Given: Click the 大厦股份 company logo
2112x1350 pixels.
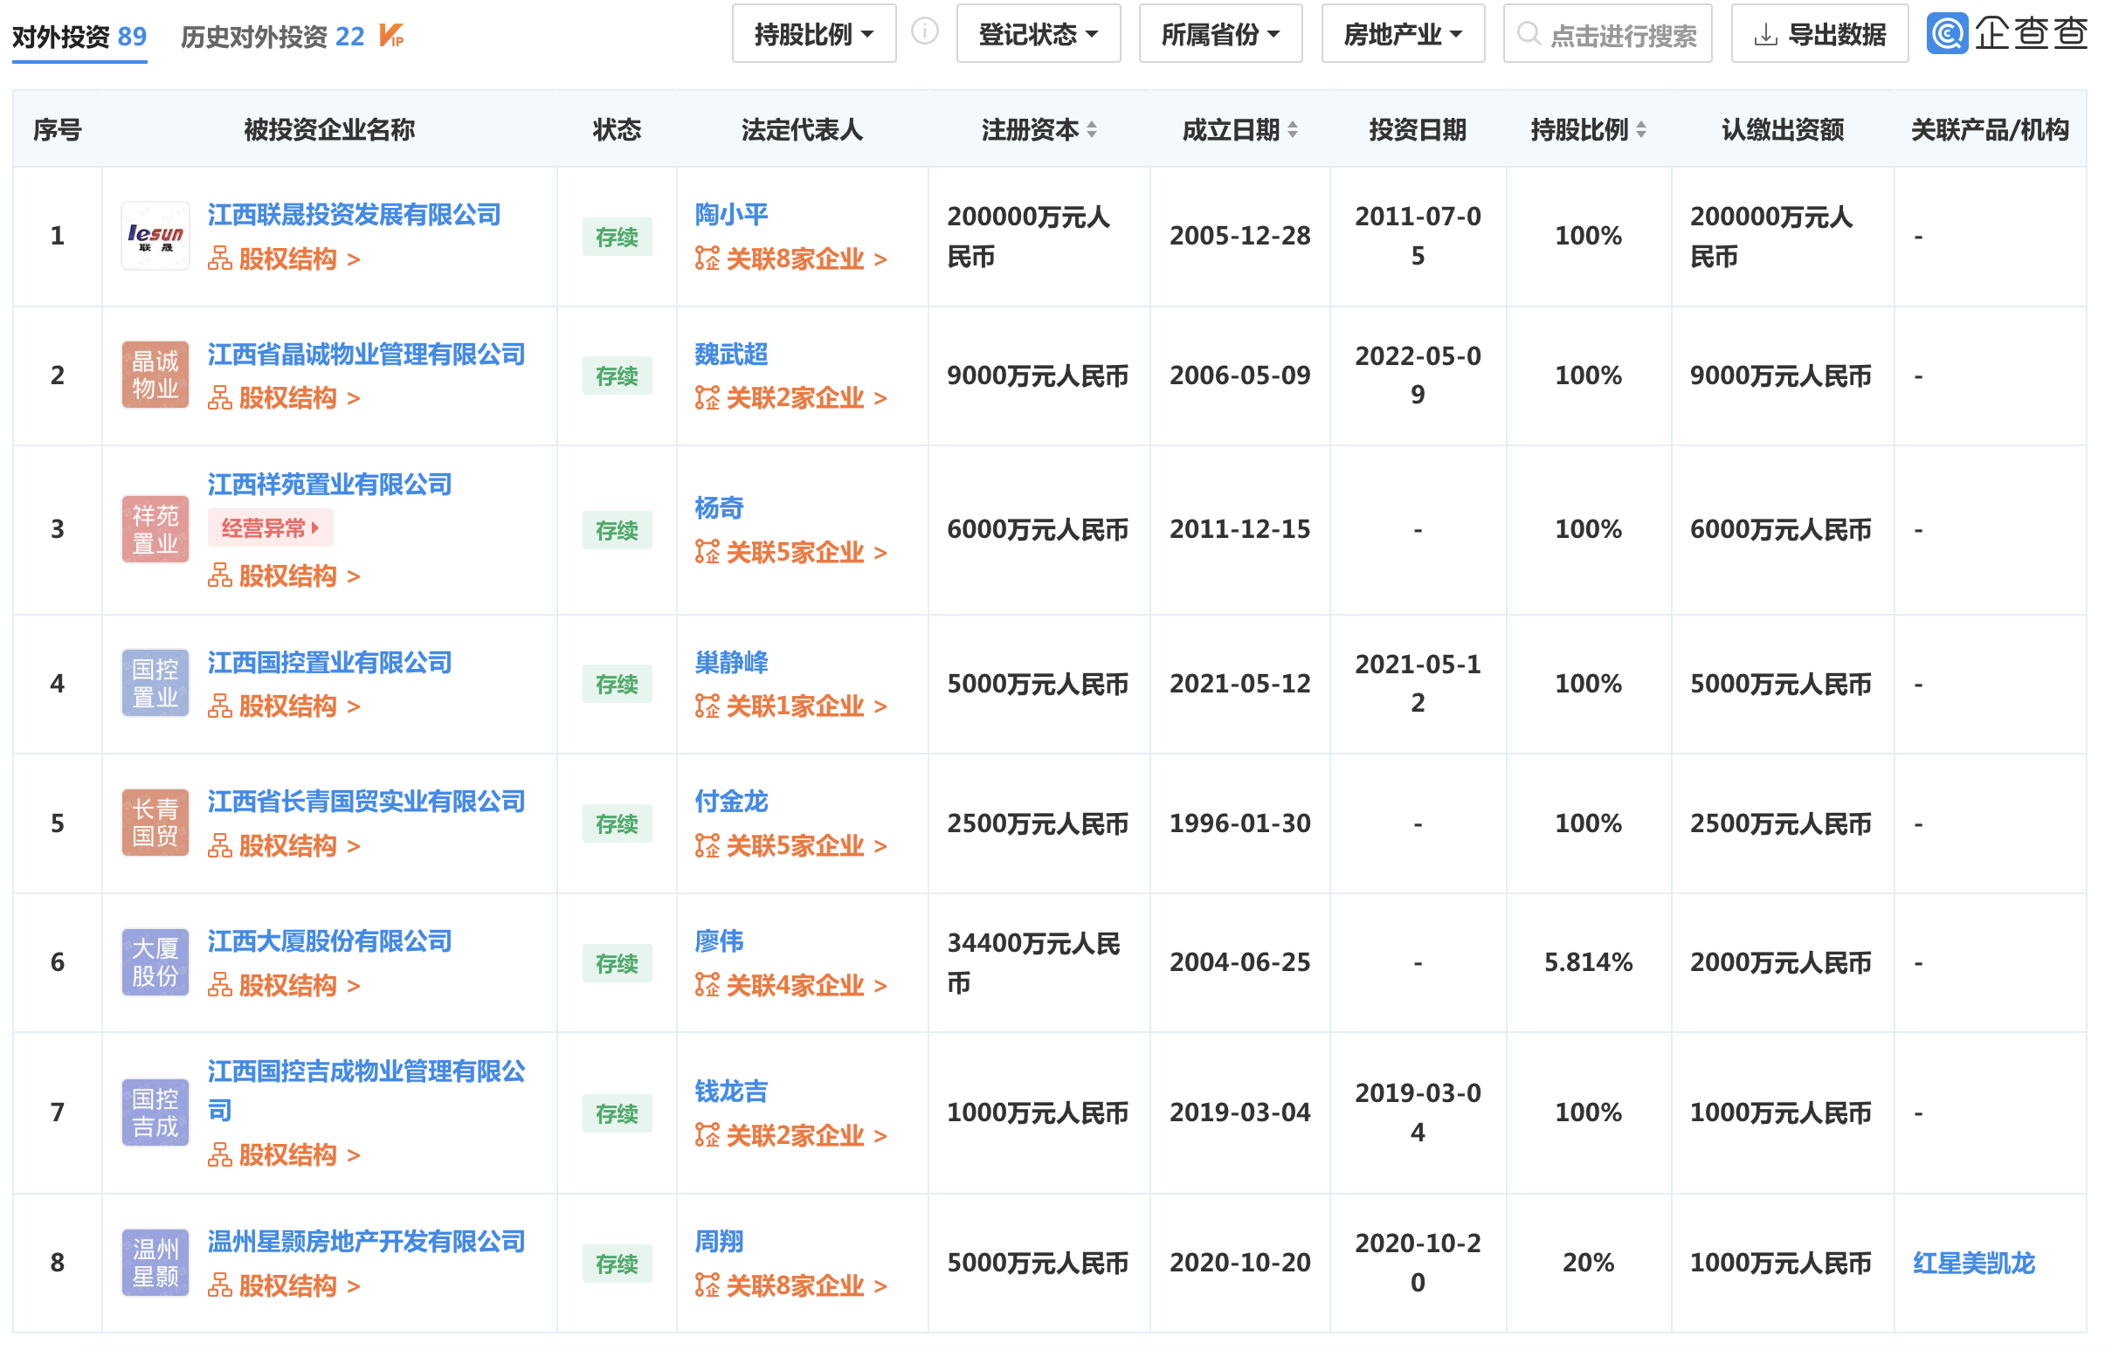Looking at the screenshot, I should [155, 962].
